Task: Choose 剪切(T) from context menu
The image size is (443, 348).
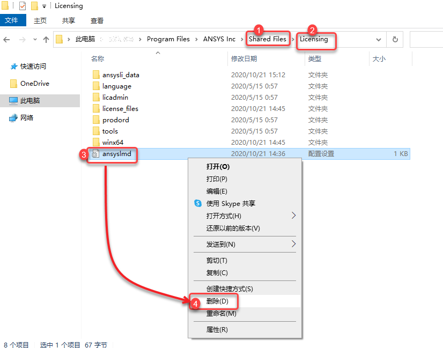Action: click(245, 260)
